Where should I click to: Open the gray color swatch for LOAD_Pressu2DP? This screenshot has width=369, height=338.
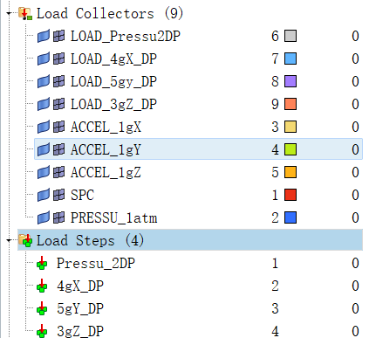[x=290, y=36]
